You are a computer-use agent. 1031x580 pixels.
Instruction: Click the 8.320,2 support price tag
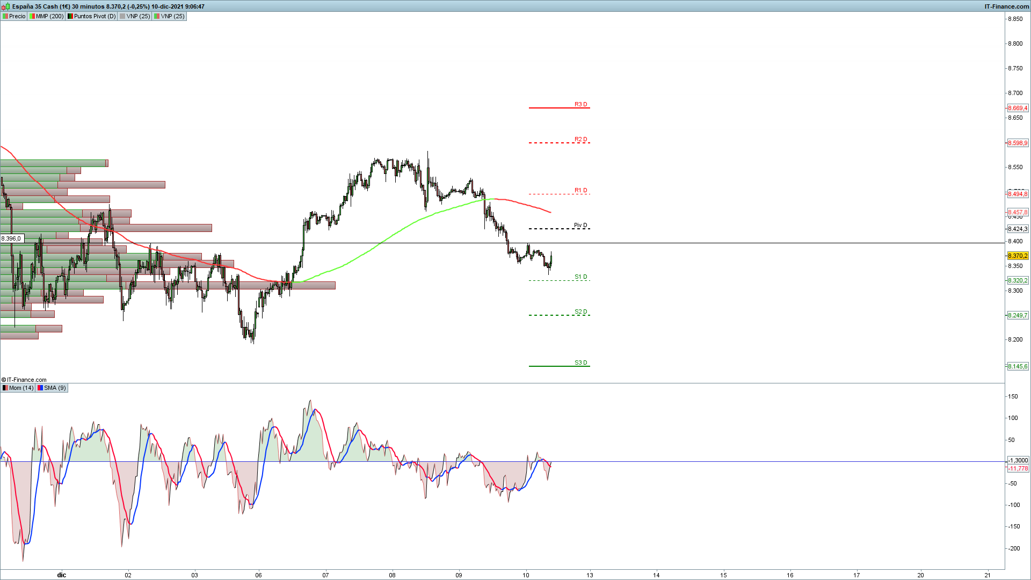(x=1018, y=280)
